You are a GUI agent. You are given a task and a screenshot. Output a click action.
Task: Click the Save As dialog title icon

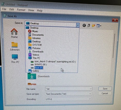[x=5, y=16]
